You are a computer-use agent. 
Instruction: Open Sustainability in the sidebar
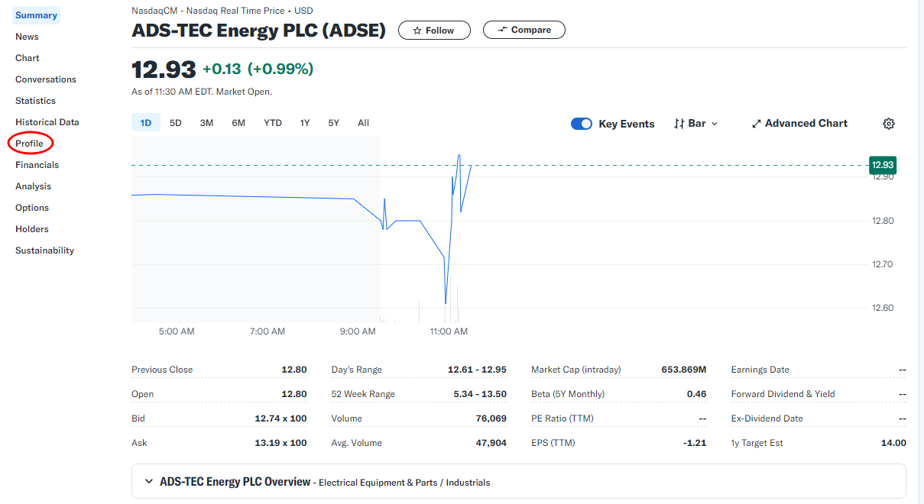[44, 250]
